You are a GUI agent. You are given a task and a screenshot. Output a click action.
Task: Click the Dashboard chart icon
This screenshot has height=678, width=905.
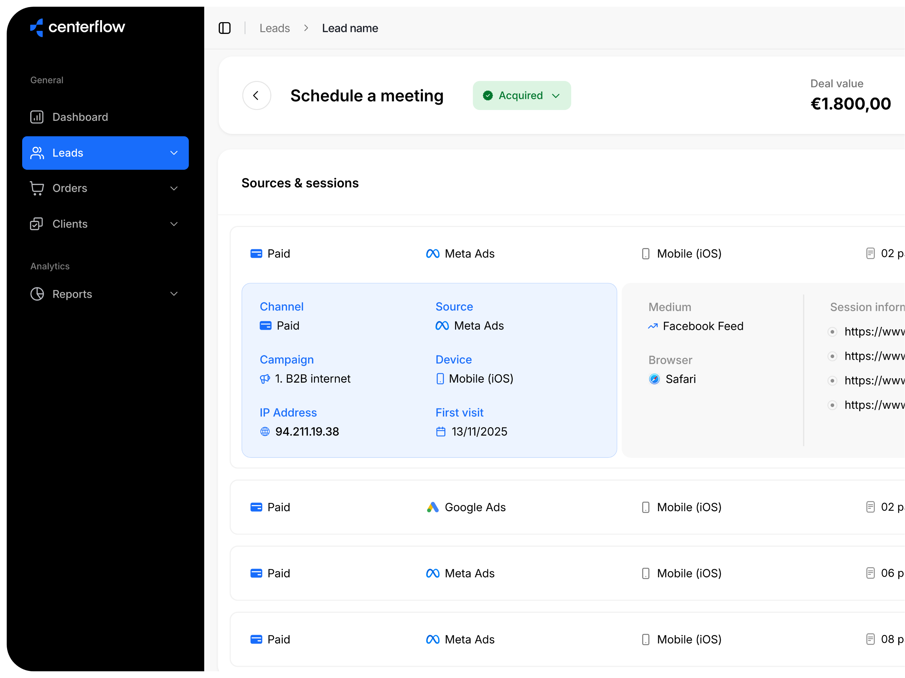point(37,117)
